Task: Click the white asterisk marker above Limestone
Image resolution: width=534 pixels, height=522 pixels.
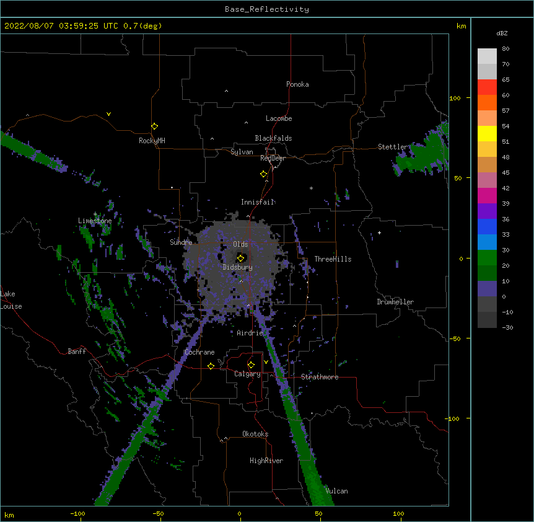Action: [x=95, y=215]
